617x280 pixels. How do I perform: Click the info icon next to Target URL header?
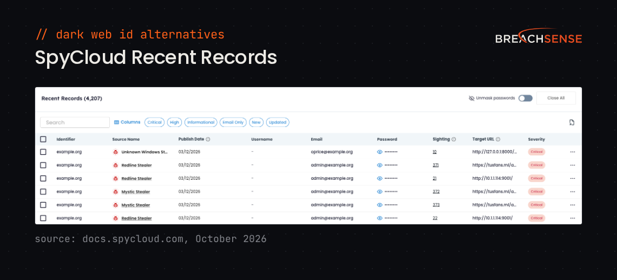click(x=498, y=139)
